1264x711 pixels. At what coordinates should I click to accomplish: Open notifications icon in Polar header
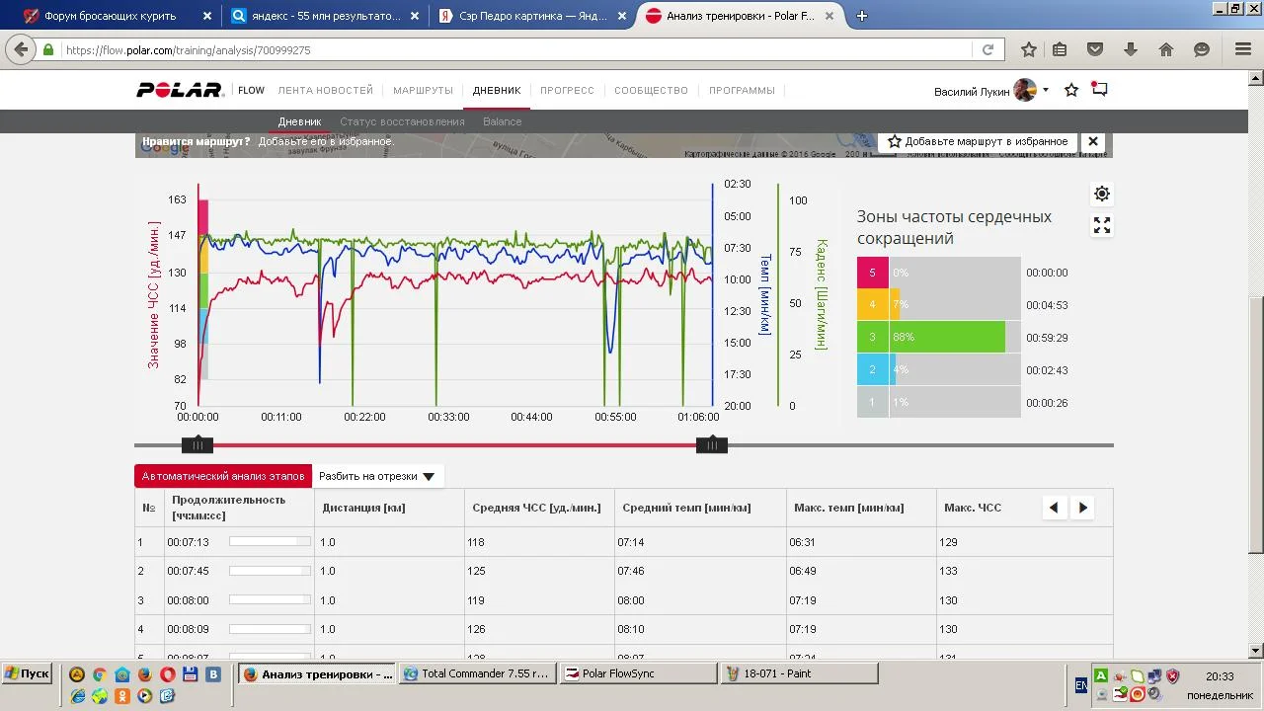tap(1099, 90)
